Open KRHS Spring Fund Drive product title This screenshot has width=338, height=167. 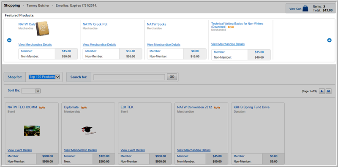pyautogui.click(x=251, y=107)
